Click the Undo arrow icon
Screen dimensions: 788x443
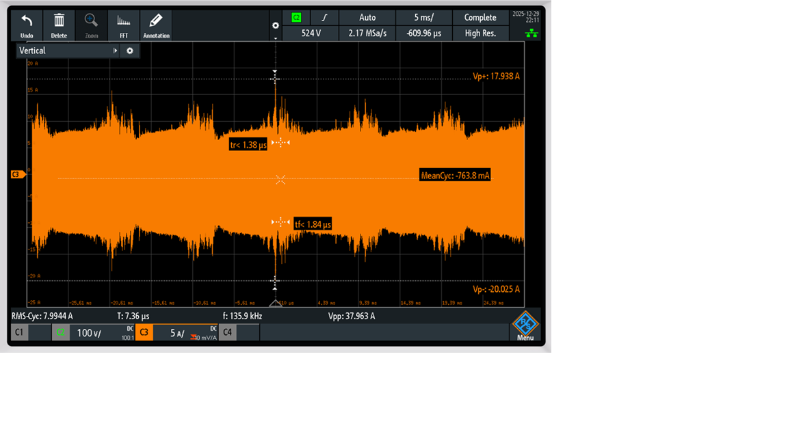(x=27, y=25)
